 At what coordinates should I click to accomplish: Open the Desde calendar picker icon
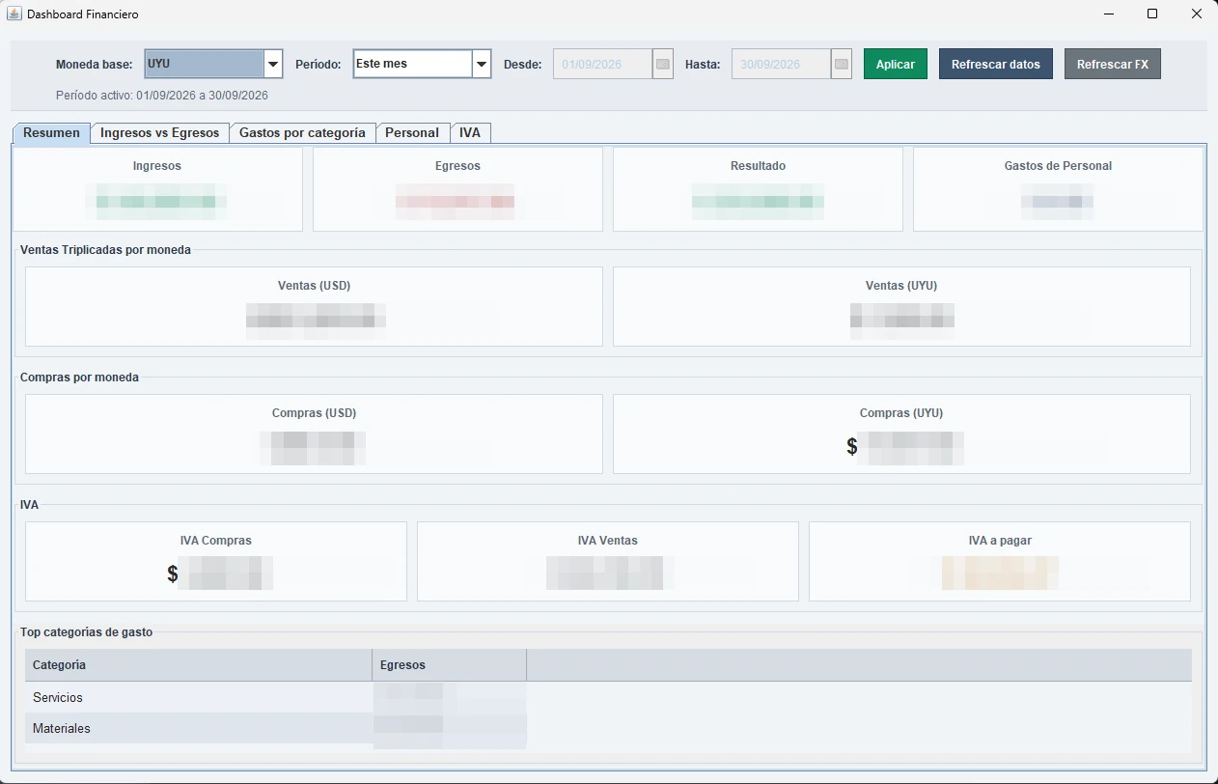pyautogui.click(x=663, y=64)
